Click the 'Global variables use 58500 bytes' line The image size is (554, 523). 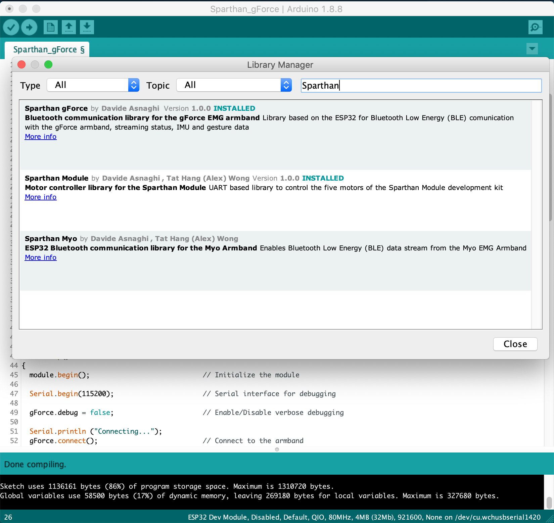(249, 496)
